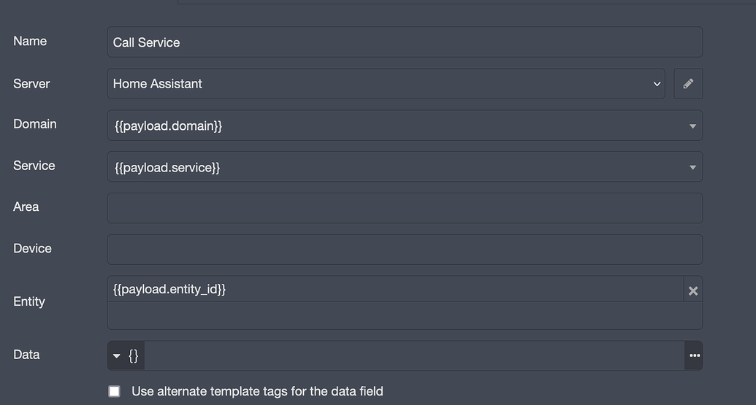Remove the payload.entity_id entity with X
Screen dimensions: 756x405
tap(693, 291)
